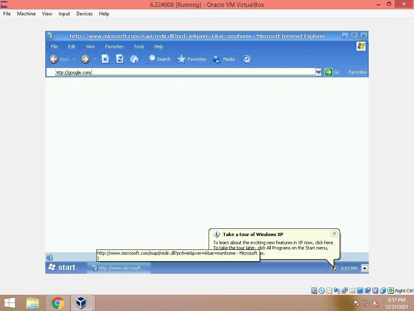Image resolution: width=414 pixels, height=311 pixels.
Task: Click the IE status bar page icon
Action: coord(49,257)
